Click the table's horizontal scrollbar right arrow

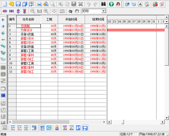[x=104, y=122]
